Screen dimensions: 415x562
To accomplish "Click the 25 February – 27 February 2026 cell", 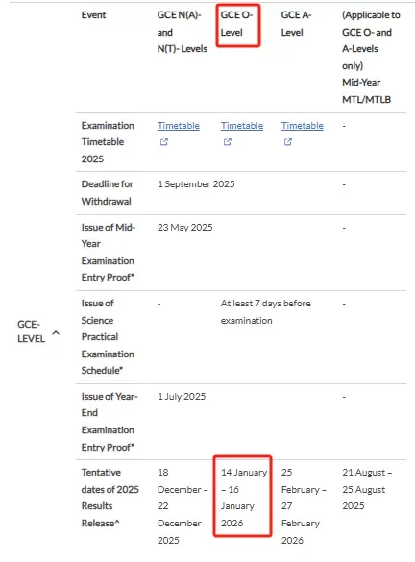I will coord(304,506).
